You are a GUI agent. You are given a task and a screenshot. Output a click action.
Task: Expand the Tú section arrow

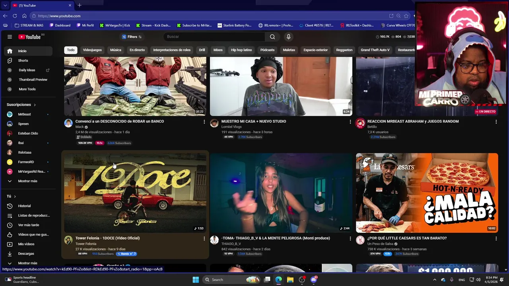[15, 196]
